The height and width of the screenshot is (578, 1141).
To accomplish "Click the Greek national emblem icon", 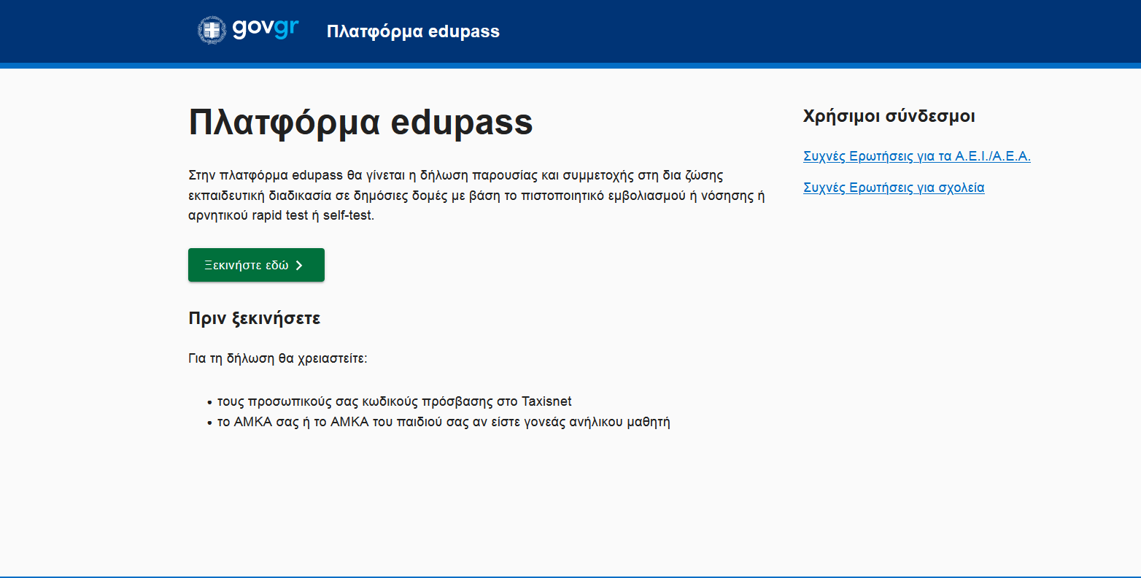I will click(212, 31).
